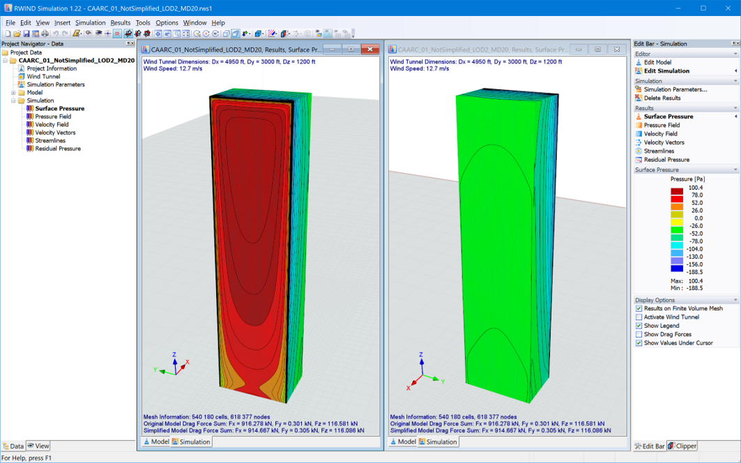Screen dimensions: 741x463
Task: Collapse the Editor section header arrow
Action: coord(734,53)
